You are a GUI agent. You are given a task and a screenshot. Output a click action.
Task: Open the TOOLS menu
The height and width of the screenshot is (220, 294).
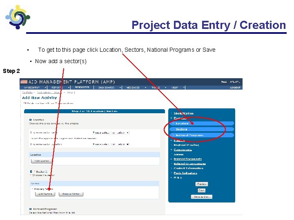pos(156,88)
